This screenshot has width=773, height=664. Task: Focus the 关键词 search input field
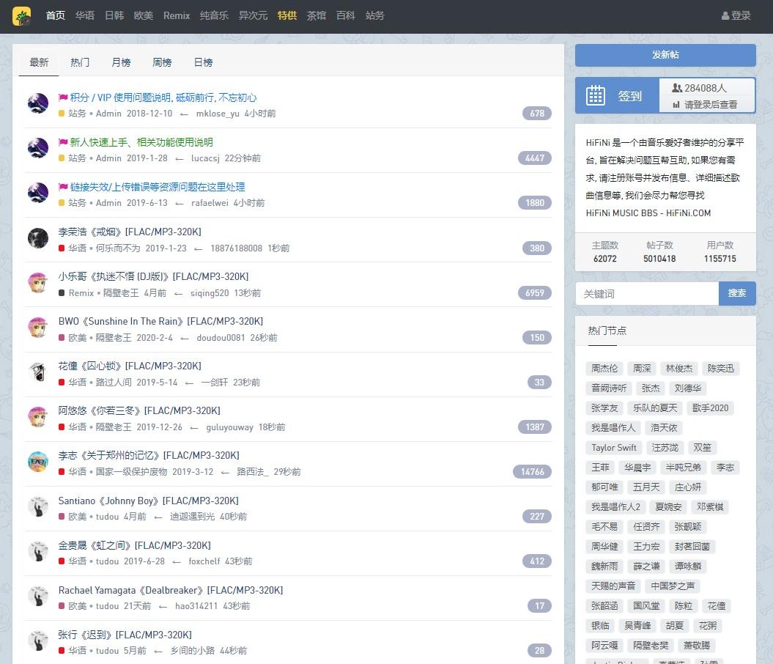point(646,293)
